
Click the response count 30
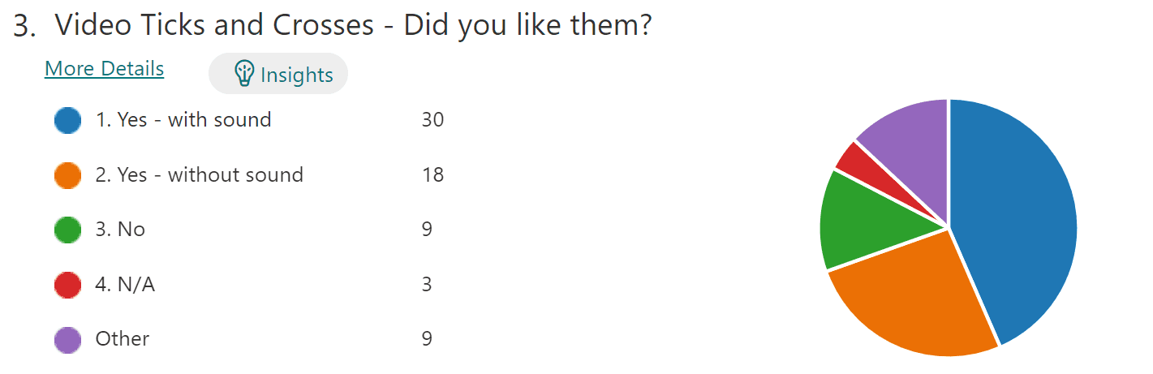tap(432, 120)
